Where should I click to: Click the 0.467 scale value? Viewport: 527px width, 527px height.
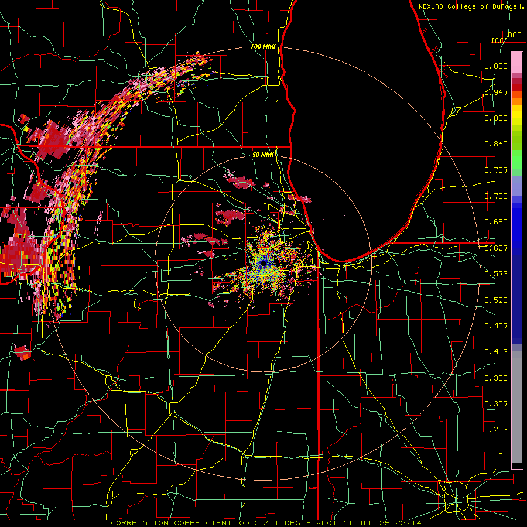click(x=496, y=326)
